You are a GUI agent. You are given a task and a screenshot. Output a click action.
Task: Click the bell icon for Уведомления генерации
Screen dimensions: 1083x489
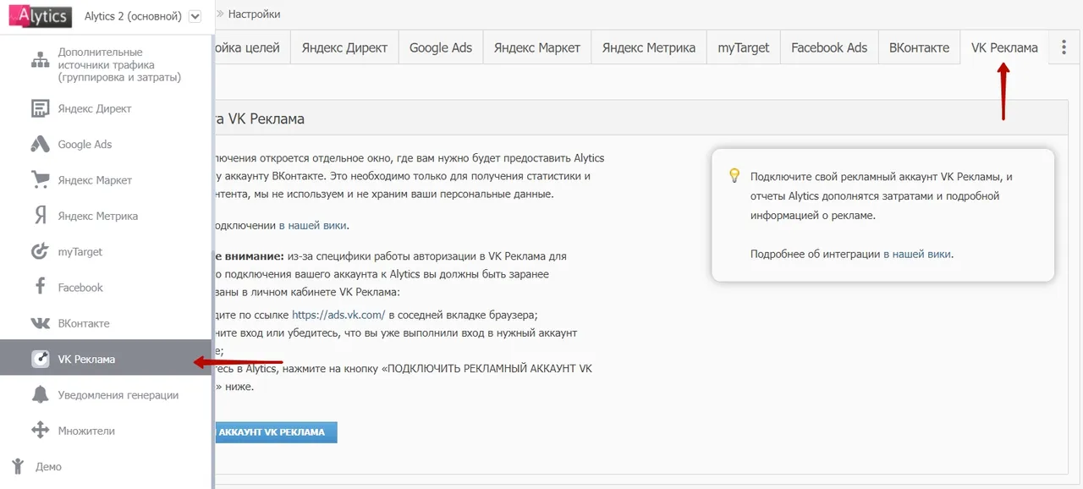pos(40,394)
